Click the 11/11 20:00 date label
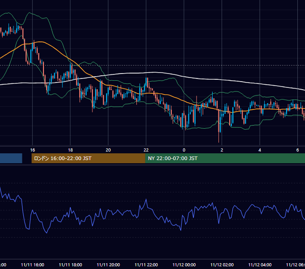The image size is (305, 269). point(108,265)
